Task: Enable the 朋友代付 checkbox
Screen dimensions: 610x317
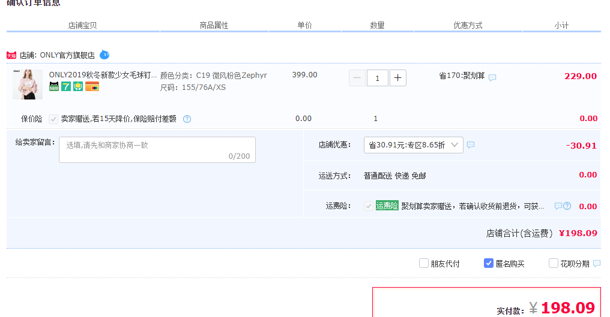Action: (x=424, y=264)
